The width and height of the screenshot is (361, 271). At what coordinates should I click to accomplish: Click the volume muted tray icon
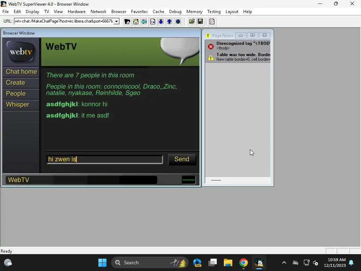316,263
